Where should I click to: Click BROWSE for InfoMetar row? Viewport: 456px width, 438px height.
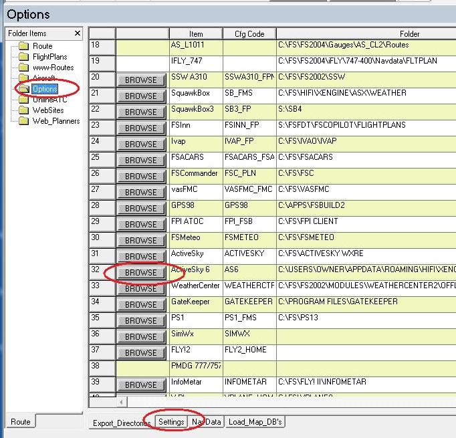(x=141, y=385)
